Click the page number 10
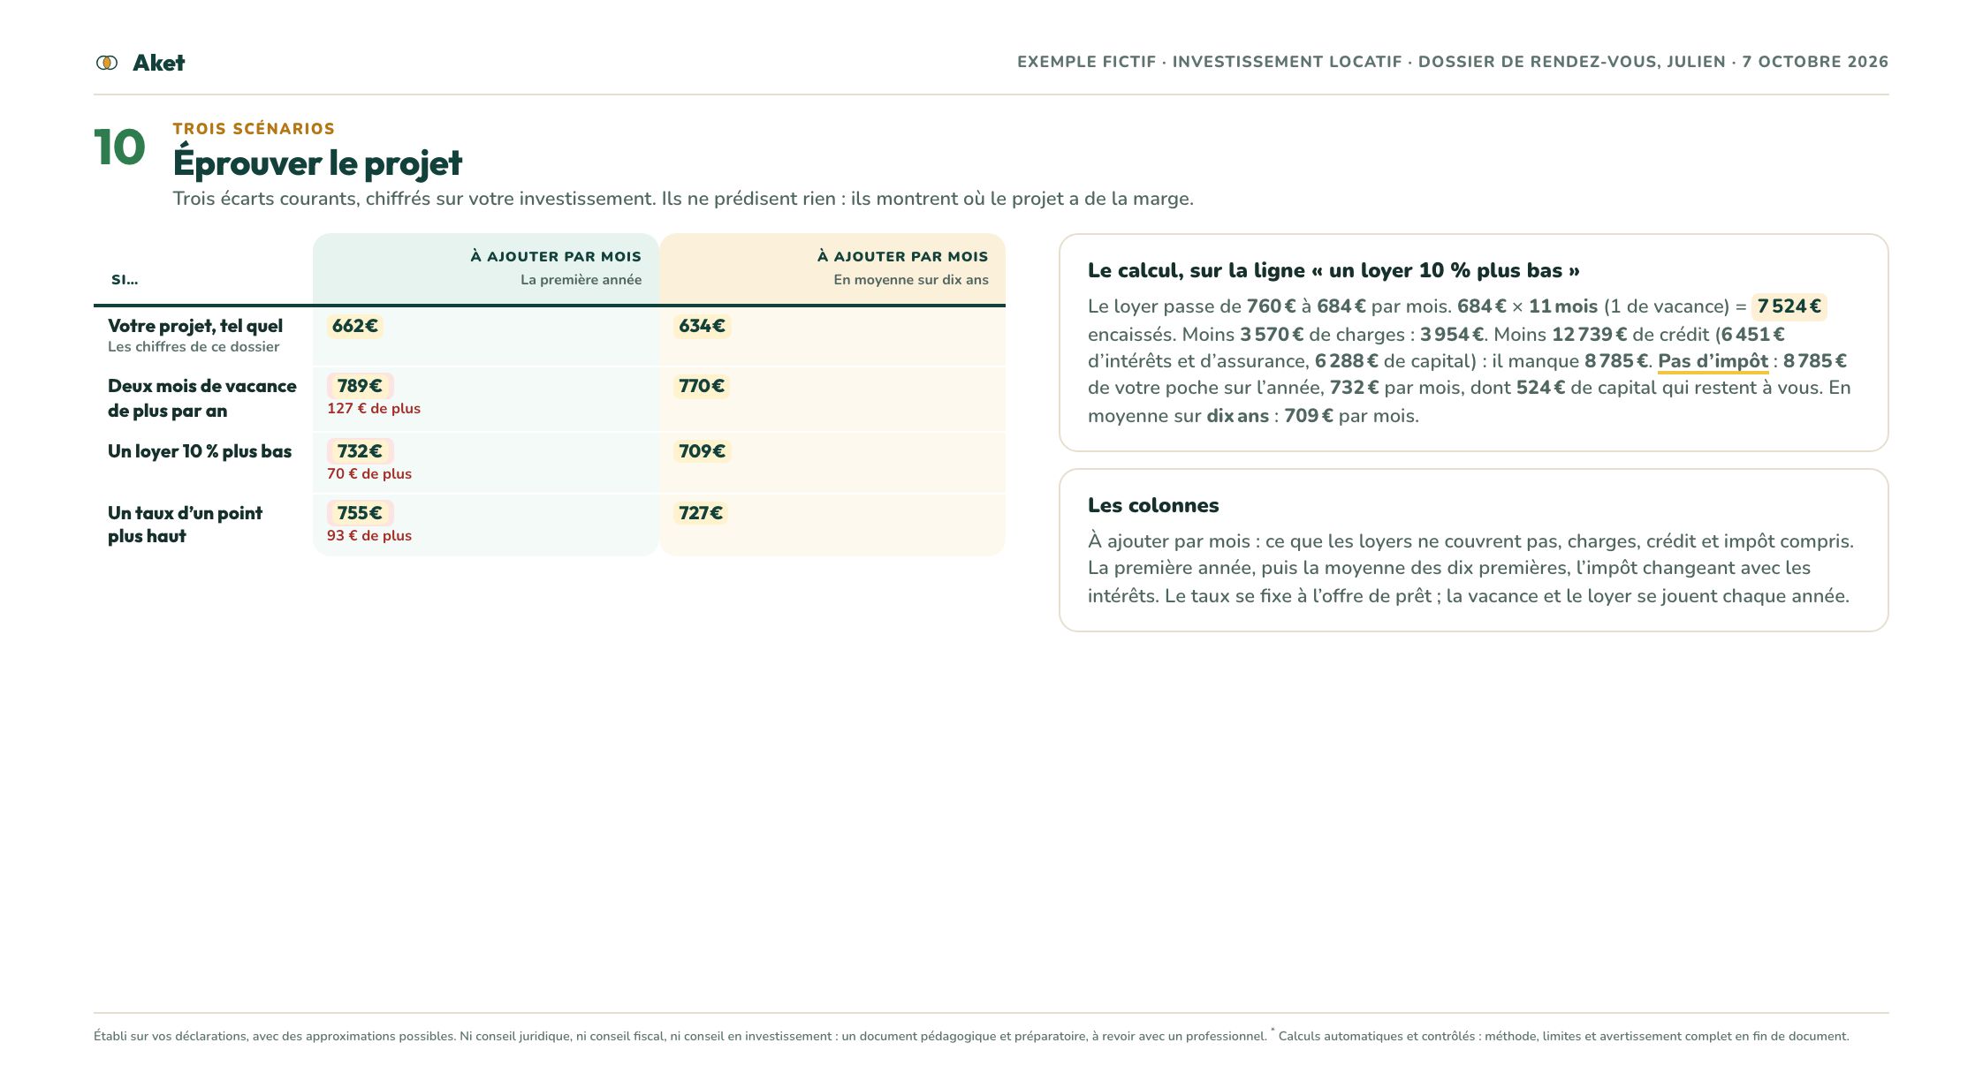The image size is (1983, 1088). [x=119, y=147]
